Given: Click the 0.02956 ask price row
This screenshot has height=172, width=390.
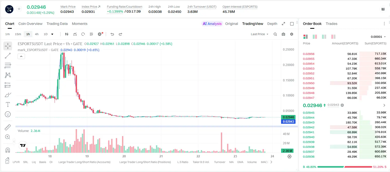Looking at the screenshot, I should 345,54.
